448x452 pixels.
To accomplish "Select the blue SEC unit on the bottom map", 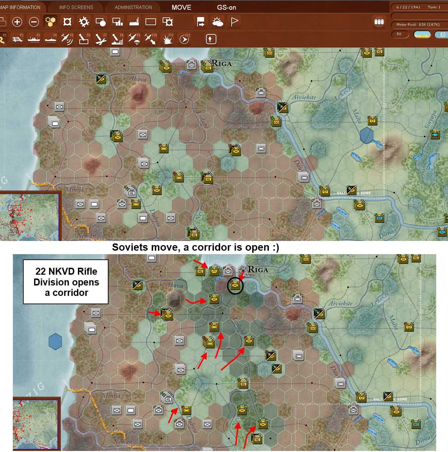I will [416, 424].
